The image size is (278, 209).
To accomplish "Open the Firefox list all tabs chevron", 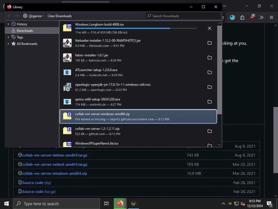I will (224, 6).
